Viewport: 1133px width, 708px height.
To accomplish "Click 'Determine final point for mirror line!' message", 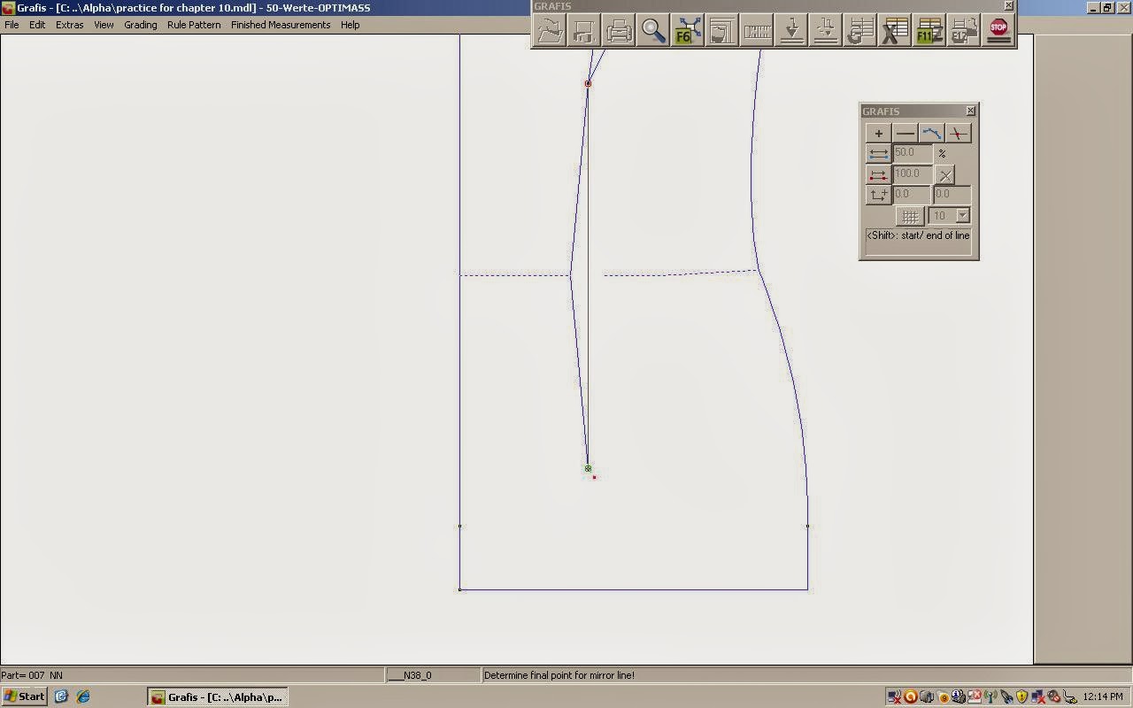I will click(x=559, y=675).
